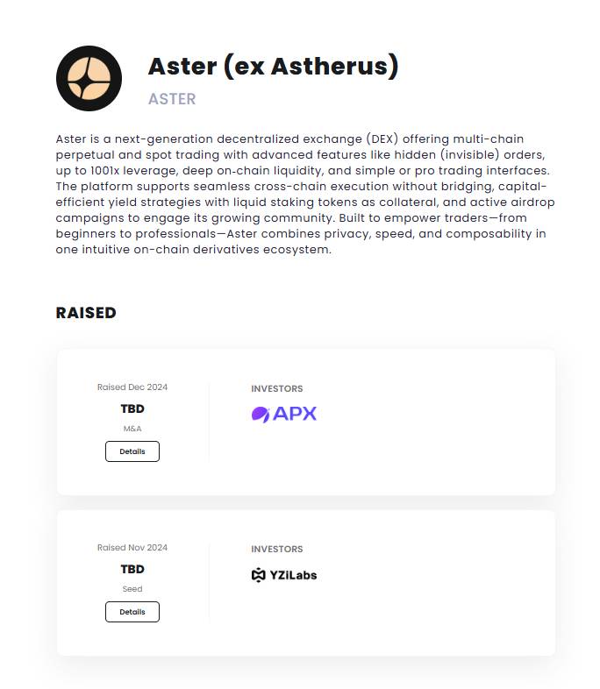Click the purple APX planet symbol
Image resolution: width=600 pixels, height=689 pixels.
(x=261, y=415)
